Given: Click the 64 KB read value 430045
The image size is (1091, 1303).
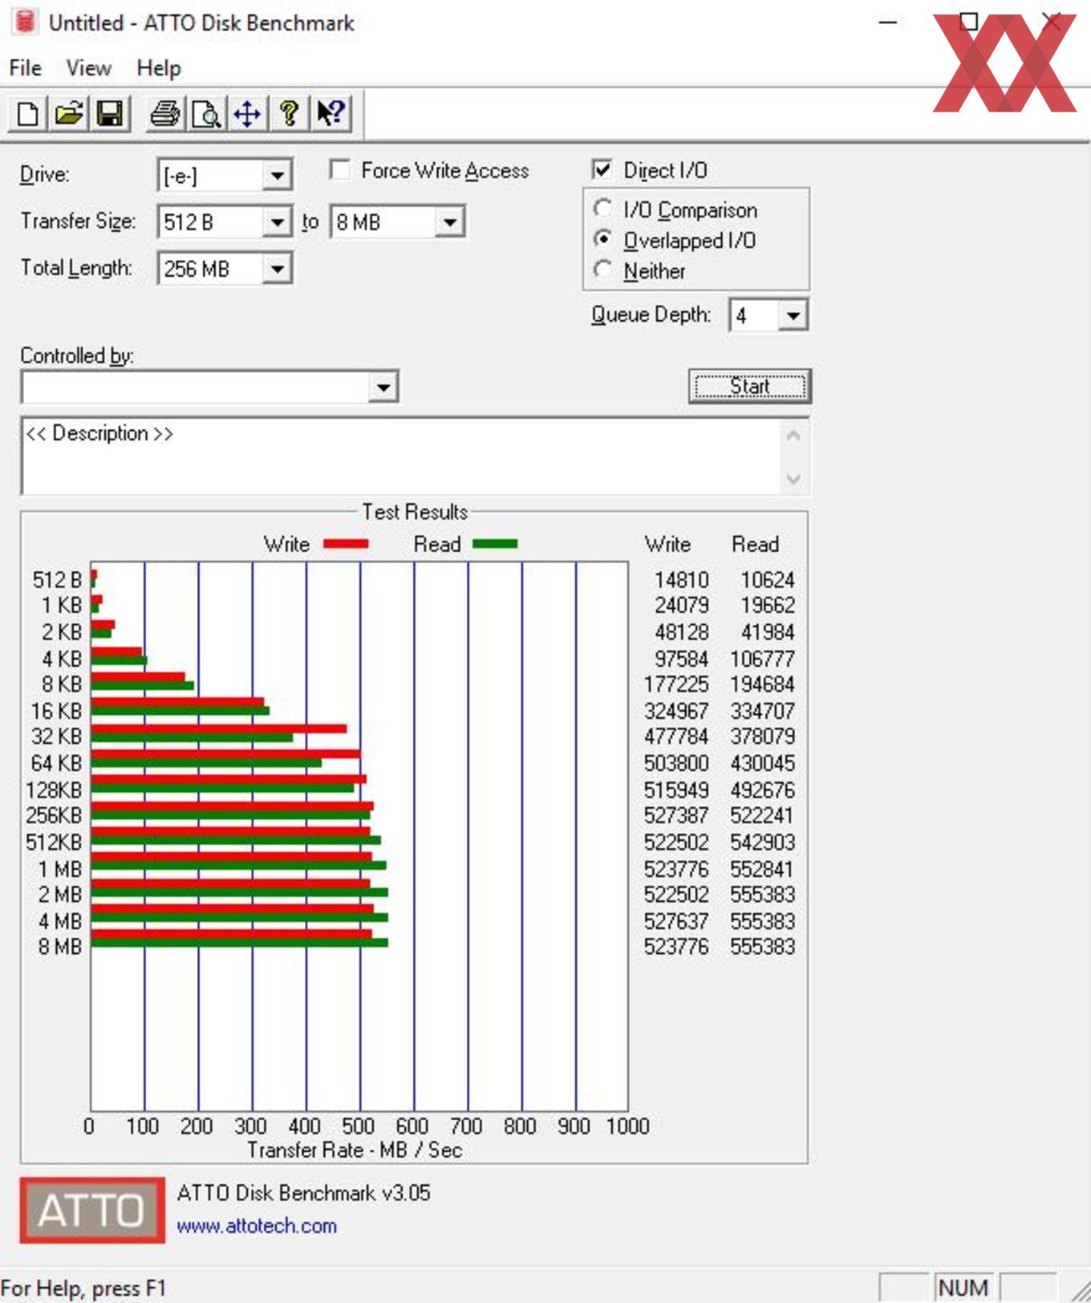Looking at the screenshot, I should coord(763,763).
